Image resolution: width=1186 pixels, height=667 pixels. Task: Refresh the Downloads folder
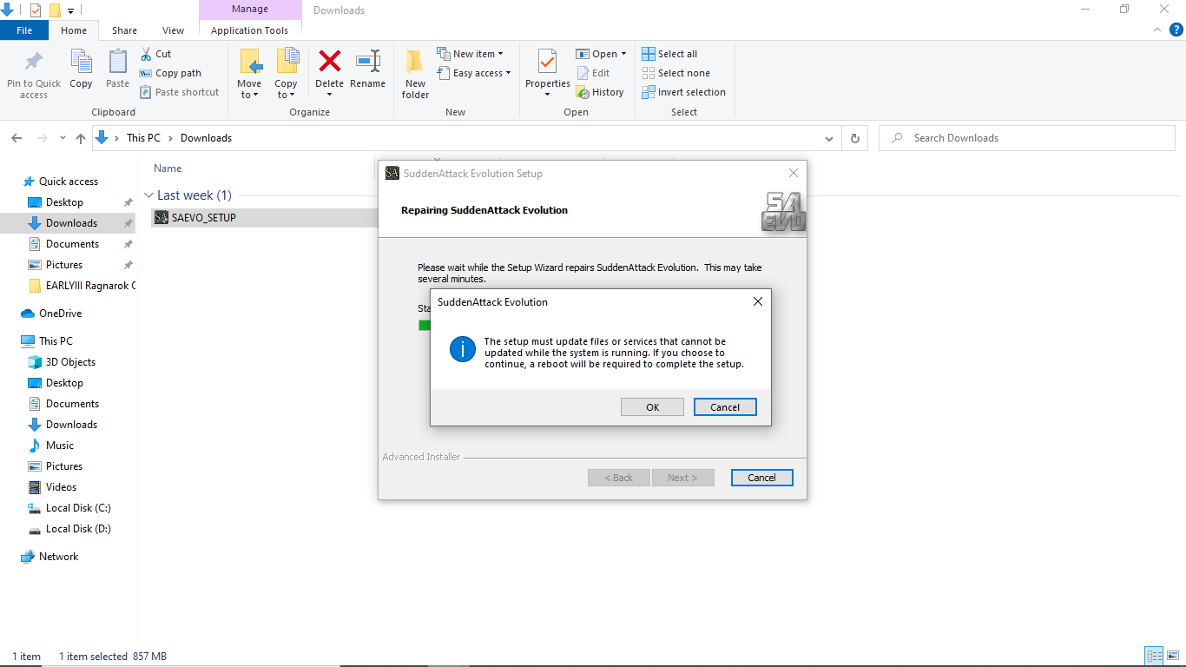click(855, 138)
